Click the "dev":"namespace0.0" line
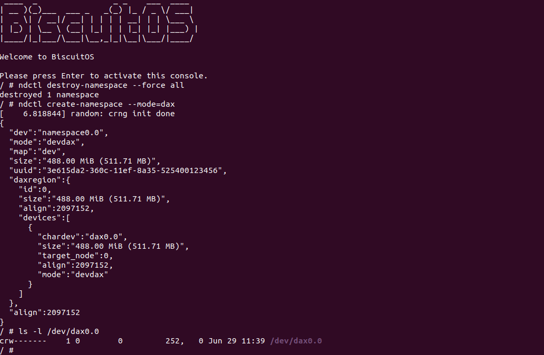The image size is (544, 355). point(59,133)
